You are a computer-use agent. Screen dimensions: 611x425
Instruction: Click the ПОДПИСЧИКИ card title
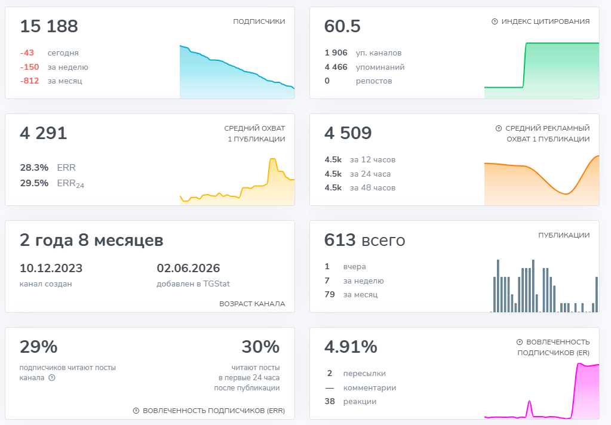(259, 21)
